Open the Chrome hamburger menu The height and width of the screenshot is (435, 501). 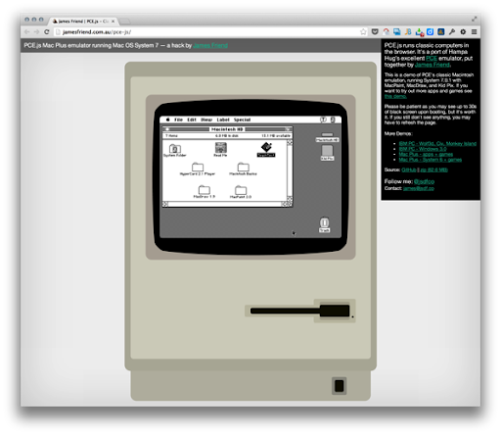(x=474, y=31)
